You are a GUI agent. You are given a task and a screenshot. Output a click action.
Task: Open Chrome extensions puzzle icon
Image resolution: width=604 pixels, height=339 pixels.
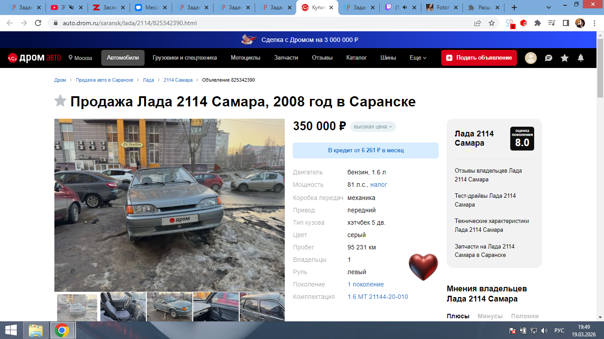(x=538, y=23)
